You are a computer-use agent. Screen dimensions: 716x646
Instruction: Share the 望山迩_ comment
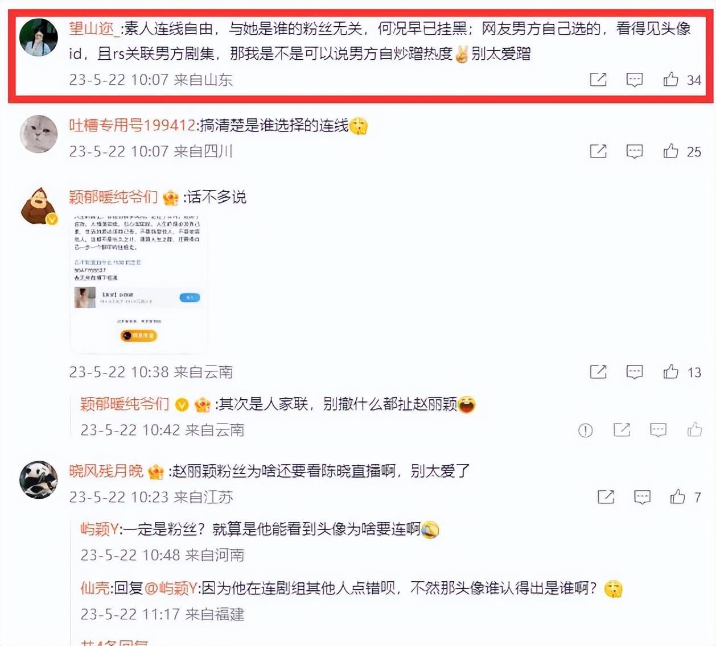point(598,80)
